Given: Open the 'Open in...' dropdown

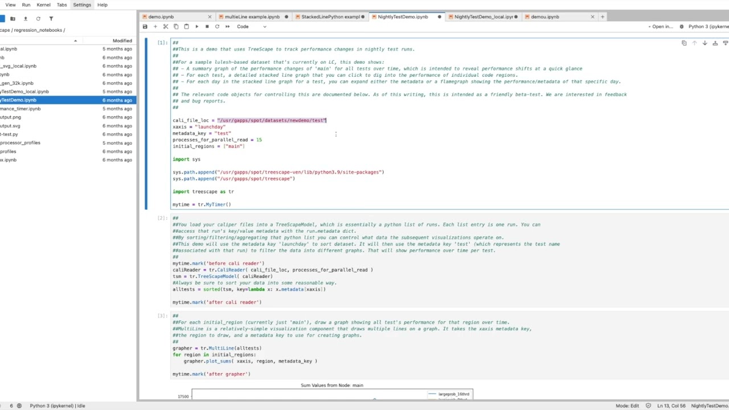Looking at the screenshot, I should click(x=662, y=27).
